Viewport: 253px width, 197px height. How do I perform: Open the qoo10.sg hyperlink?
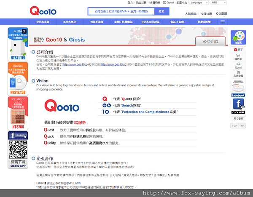tap(113, 64)
